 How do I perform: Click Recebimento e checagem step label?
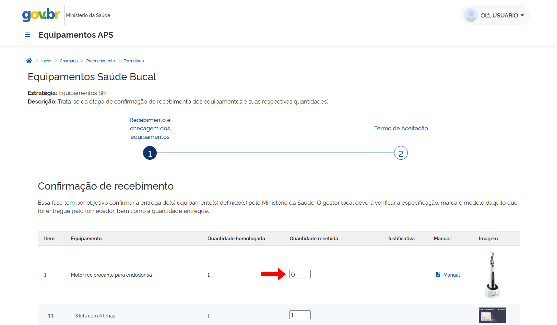[150, 128]
